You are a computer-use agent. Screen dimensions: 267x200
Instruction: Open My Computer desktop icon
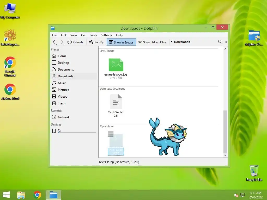10,11
